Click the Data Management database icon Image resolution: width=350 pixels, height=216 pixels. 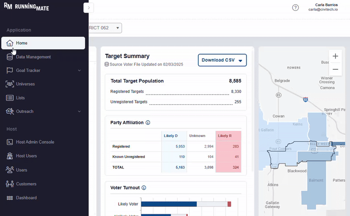click(x=10, y=57)
